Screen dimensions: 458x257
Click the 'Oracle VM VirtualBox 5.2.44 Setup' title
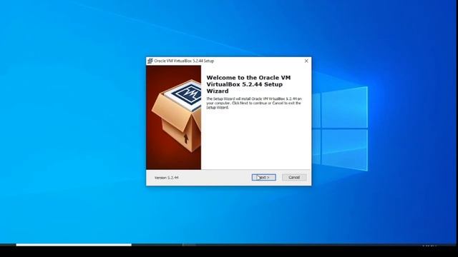(184, 61)
